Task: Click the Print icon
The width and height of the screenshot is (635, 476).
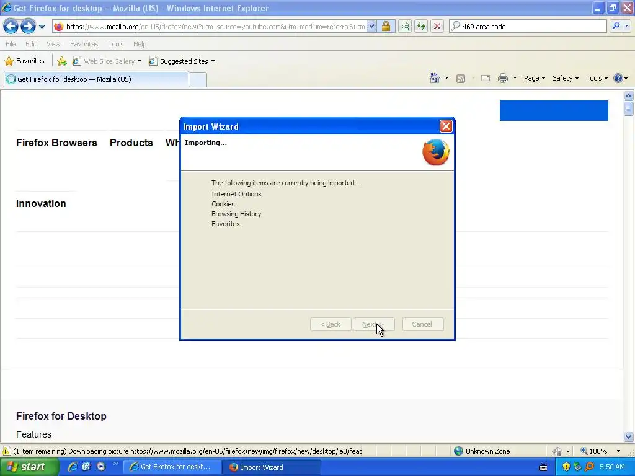Action: point(502,78)
